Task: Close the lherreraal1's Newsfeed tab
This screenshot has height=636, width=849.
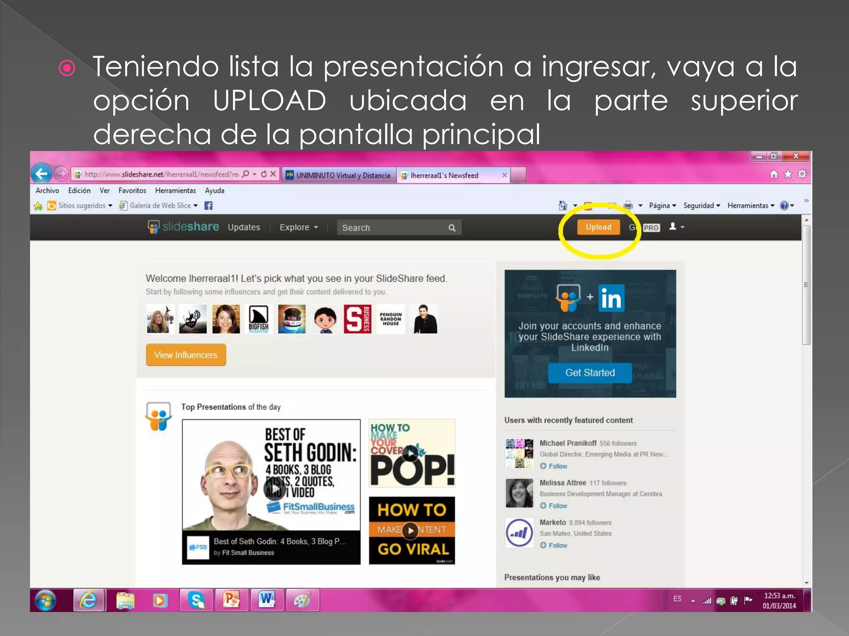Action: [x=505, y=175]
